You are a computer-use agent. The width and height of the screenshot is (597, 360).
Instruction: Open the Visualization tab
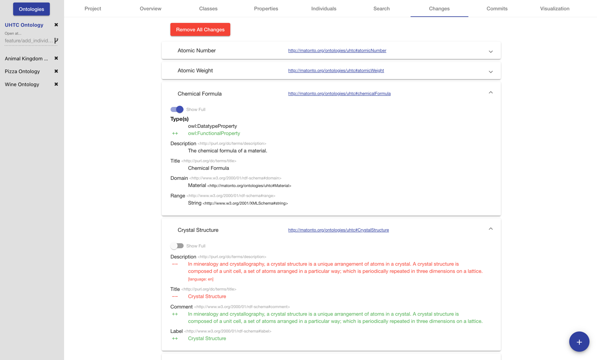tap(554, 8)
